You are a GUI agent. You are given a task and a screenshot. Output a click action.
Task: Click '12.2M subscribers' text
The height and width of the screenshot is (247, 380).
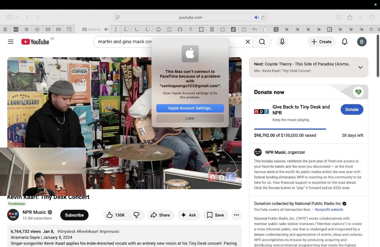point(37,218)
